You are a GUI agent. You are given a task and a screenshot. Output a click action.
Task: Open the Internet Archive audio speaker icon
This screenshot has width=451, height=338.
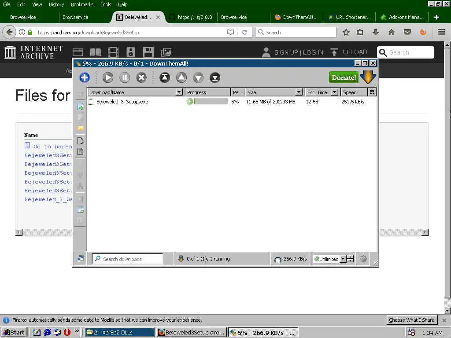(130, 52)
